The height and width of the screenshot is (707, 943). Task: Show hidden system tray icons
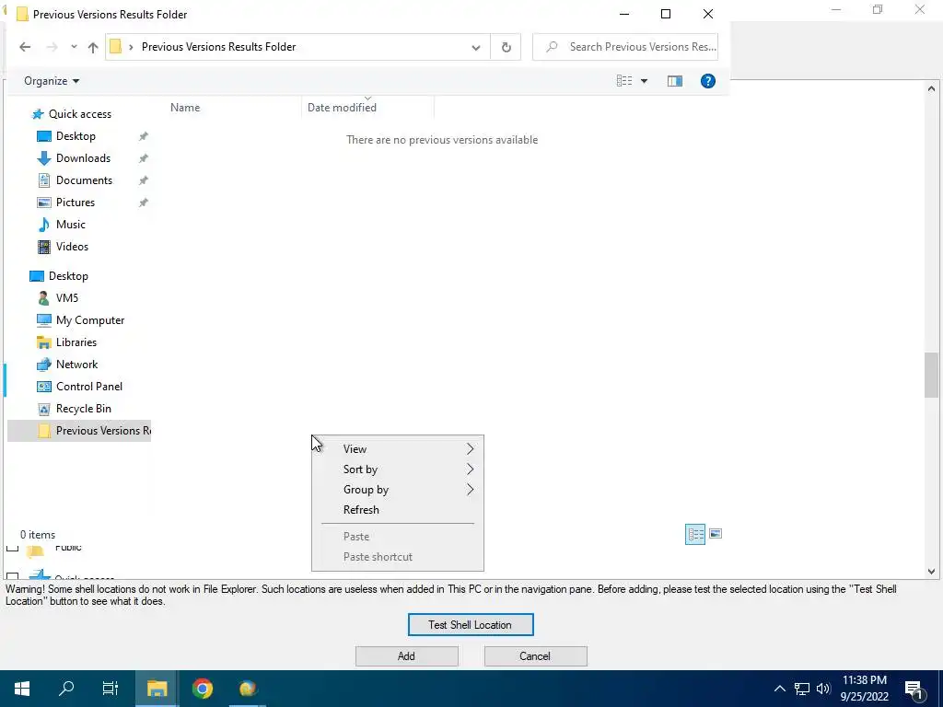coord(779,689)
